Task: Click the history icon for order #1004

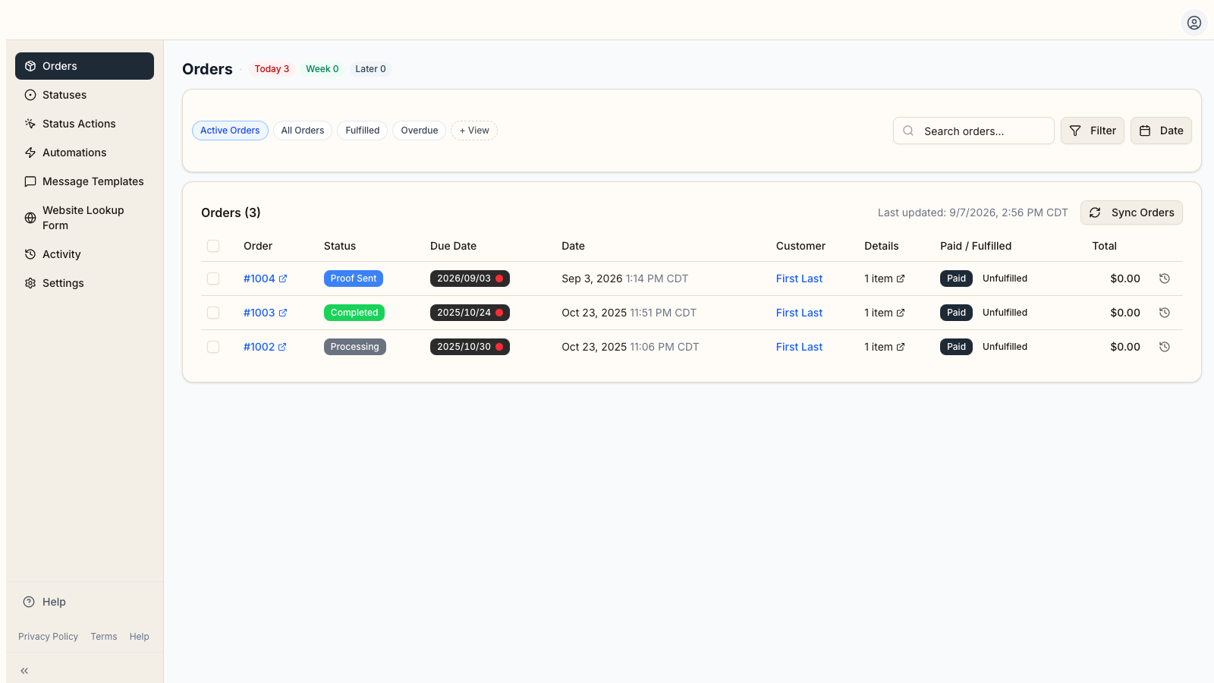Action: click(x=1164, y=279)
